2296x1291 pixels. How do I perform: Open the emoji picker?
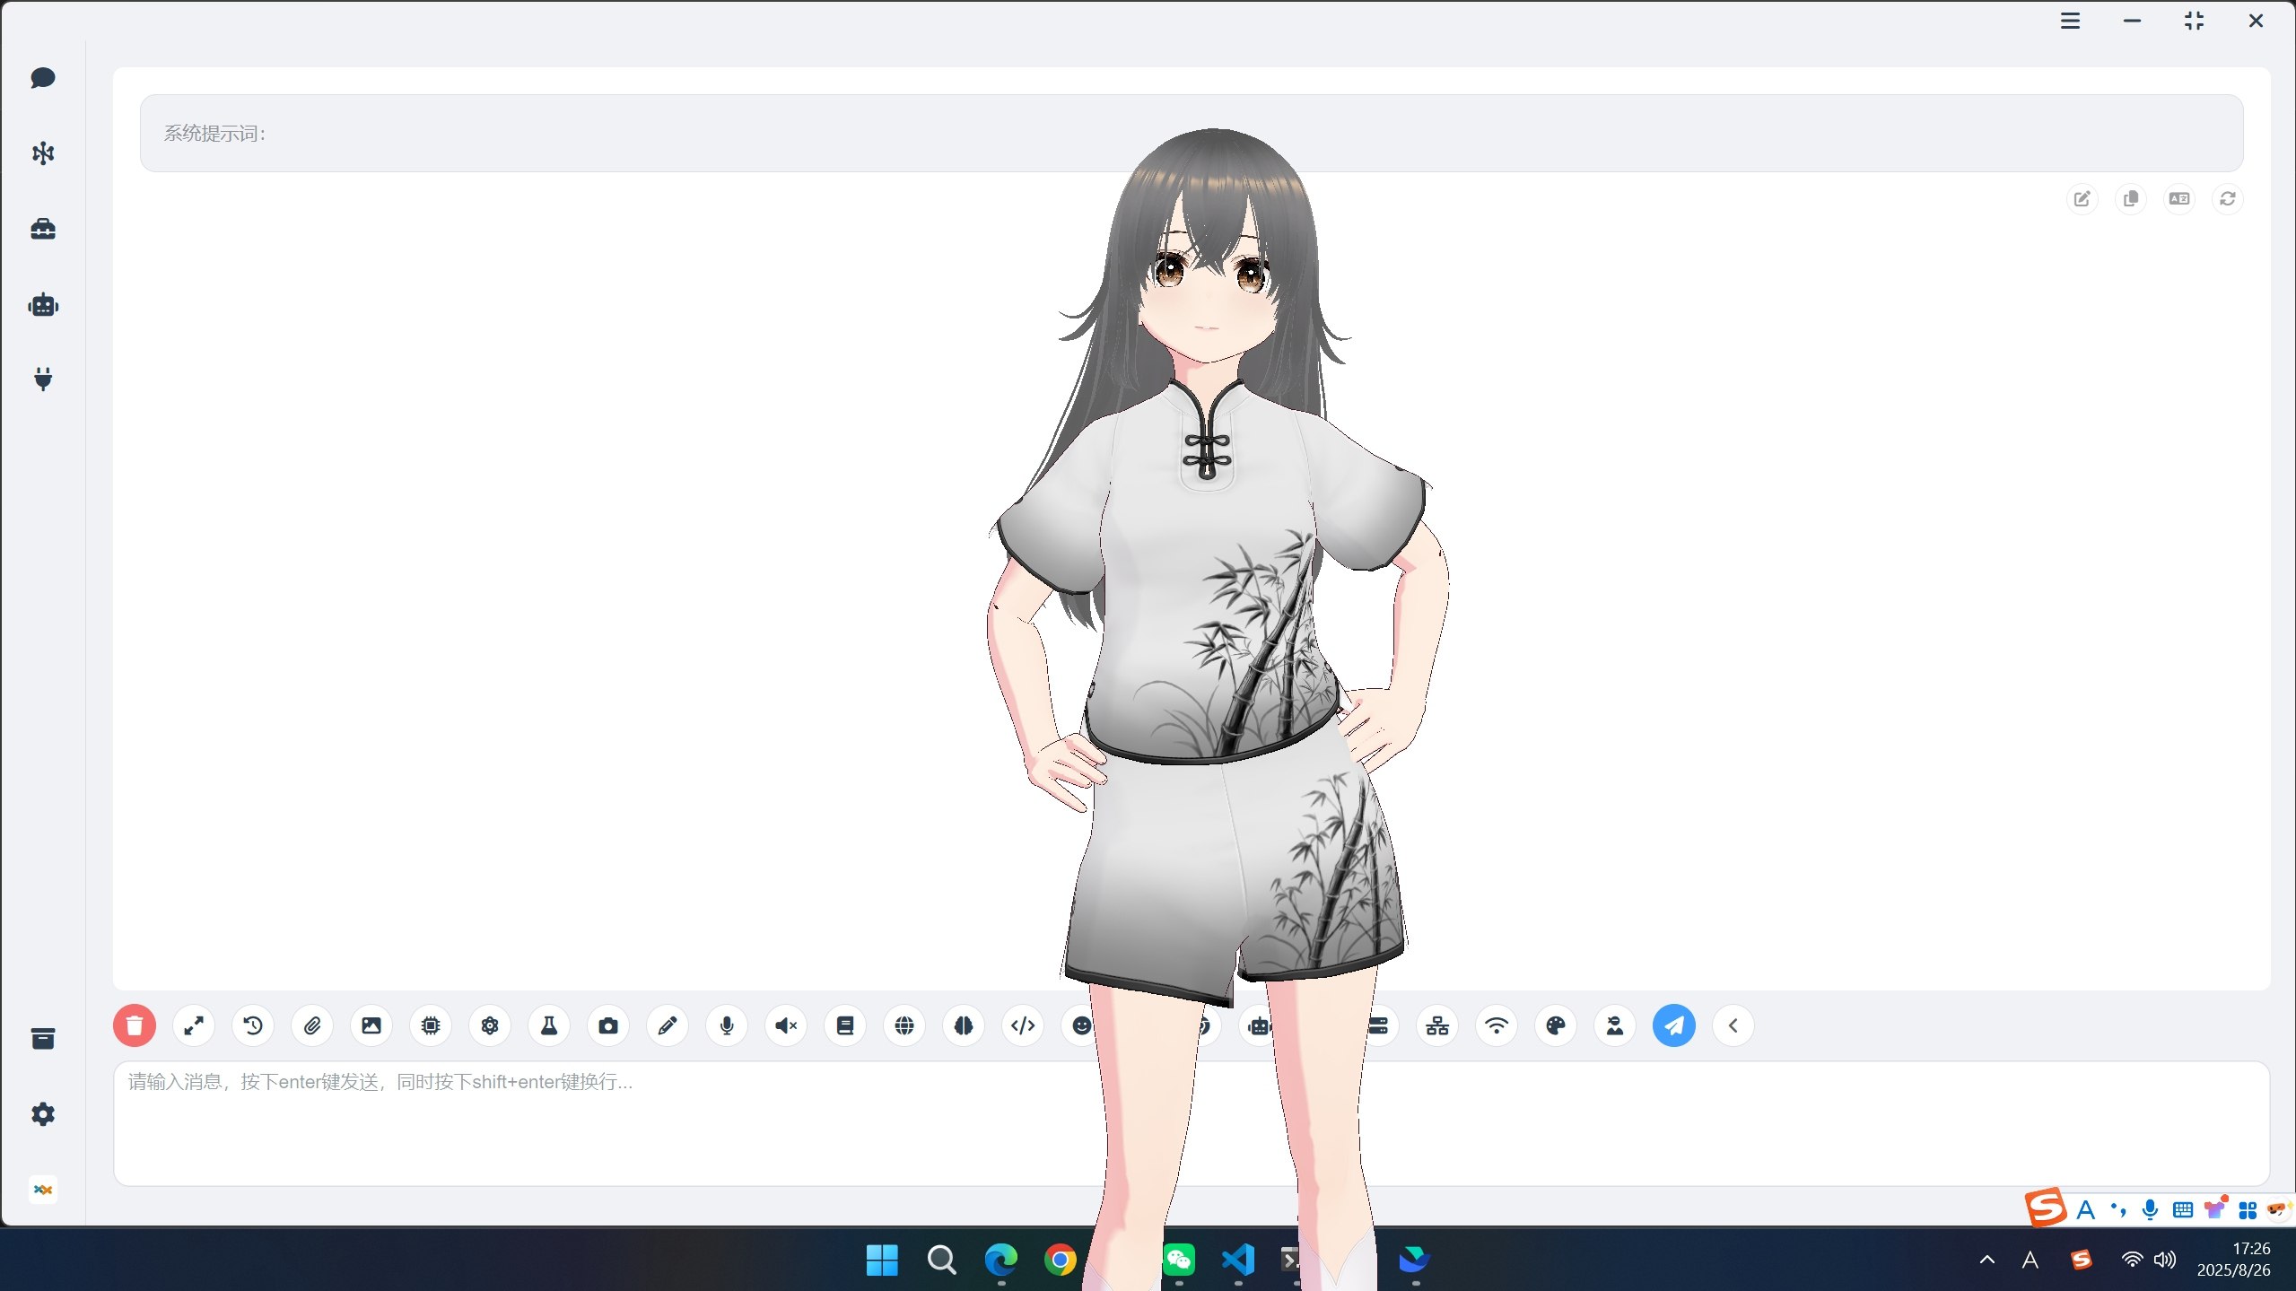click(x=1081, y=1025)
